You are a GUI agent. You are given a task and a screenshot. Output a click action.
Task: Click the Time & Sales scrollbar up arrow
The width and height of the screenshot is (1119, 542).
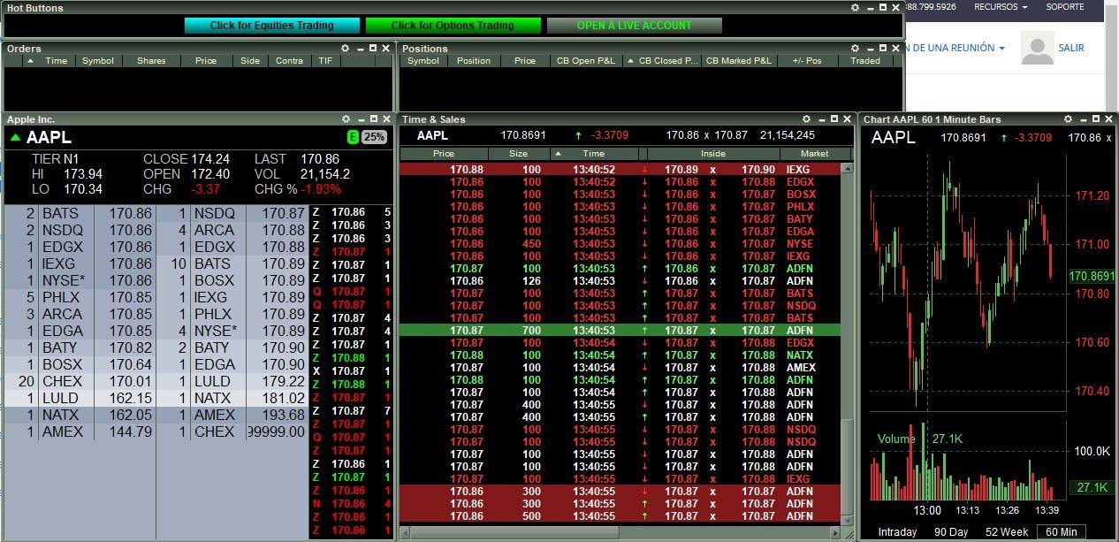pos(847,167)
